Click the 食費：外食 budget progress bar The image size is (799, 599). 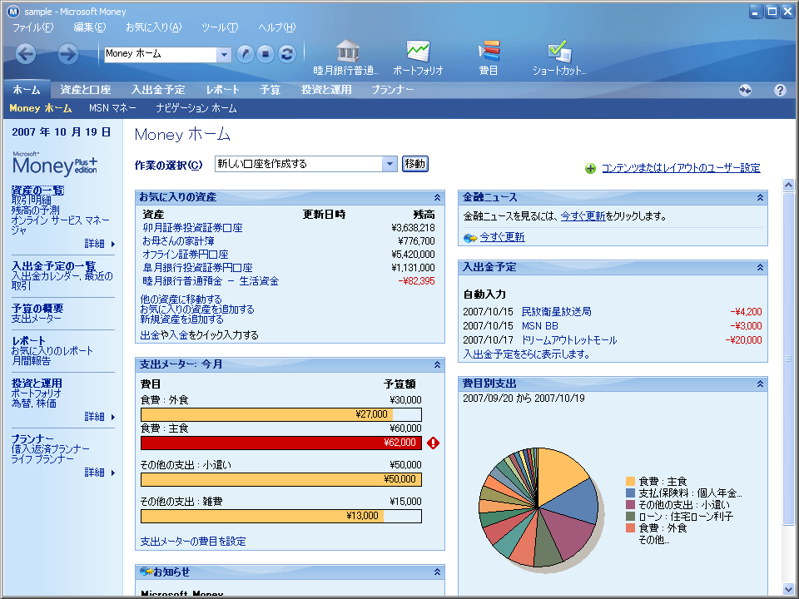pyautogui.click(x=281, y=414)
